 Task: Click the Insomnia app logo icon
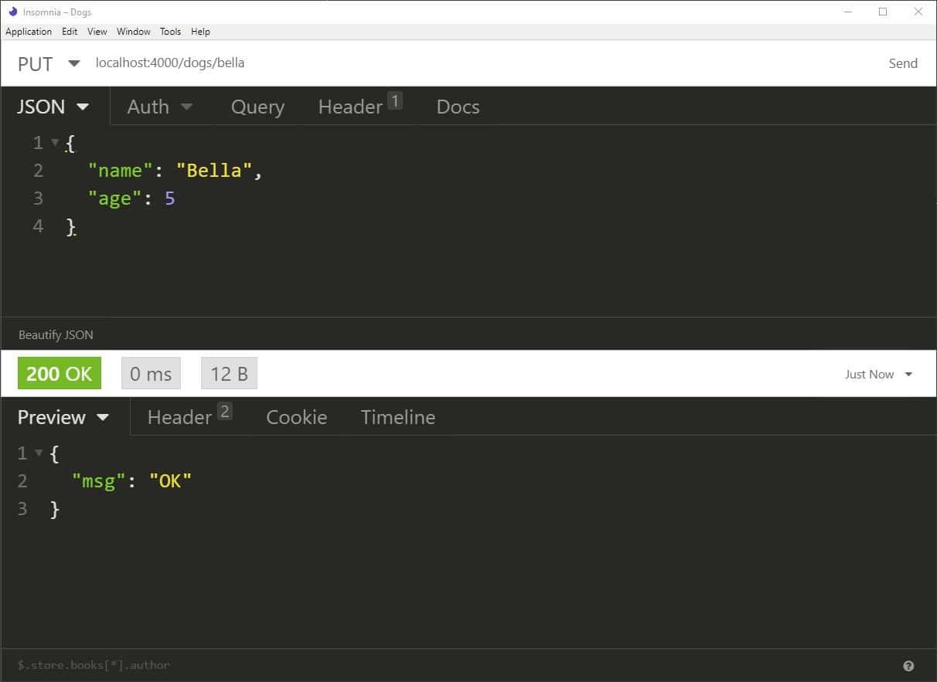point(12,12)
